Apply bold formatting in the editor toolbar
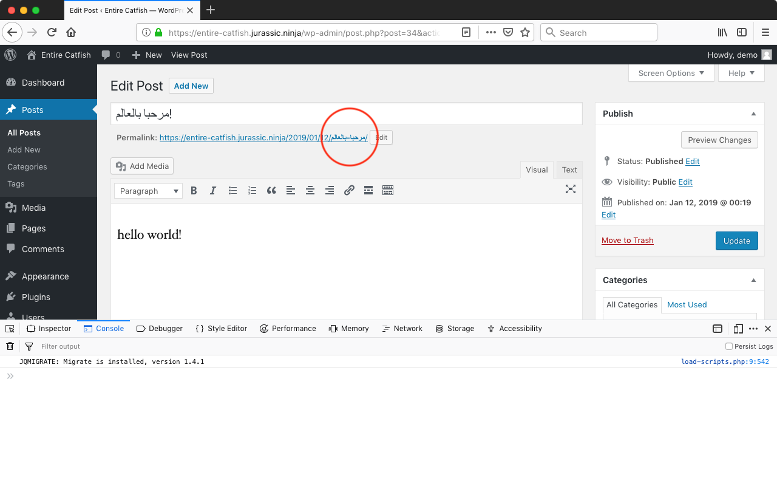 (x=194, y=190)
